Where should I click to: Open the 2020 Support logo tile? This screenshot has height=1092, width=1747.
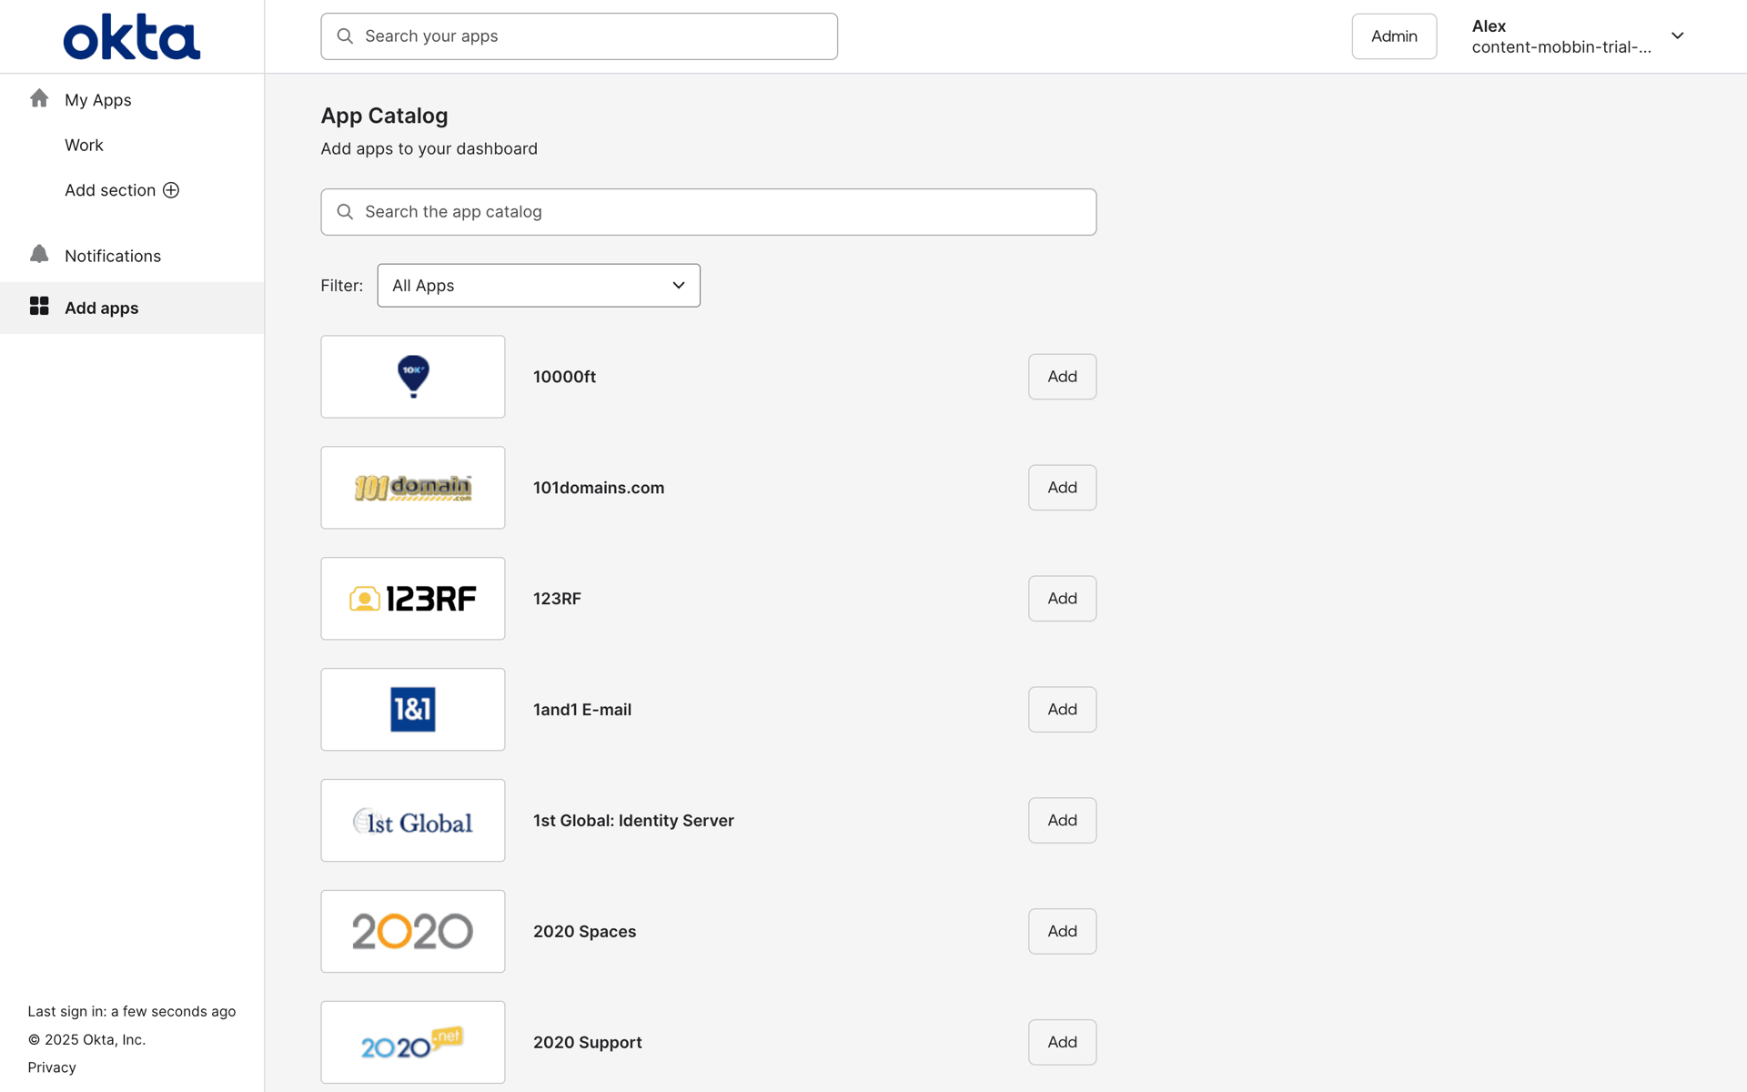(413, 1043)
